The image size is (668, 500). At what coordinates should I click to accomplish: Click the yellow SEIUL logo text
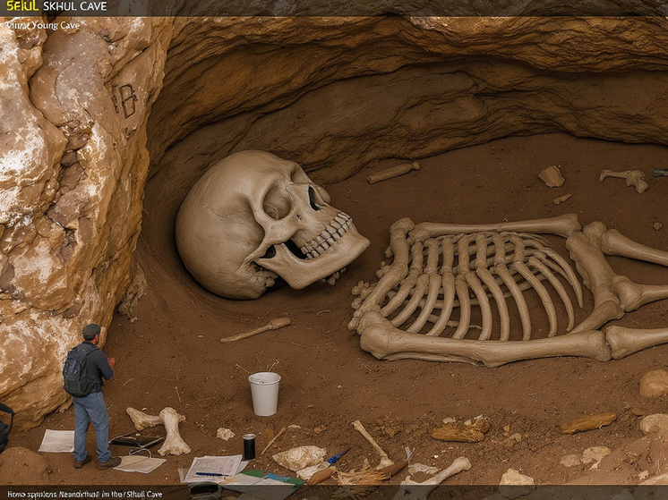tap(21, 7)
